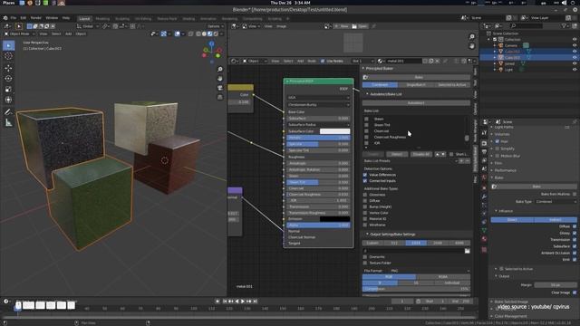This screenshot has height=326, width=580.
Task: Jump to timeline start playback control
Action: click(225, 302)
